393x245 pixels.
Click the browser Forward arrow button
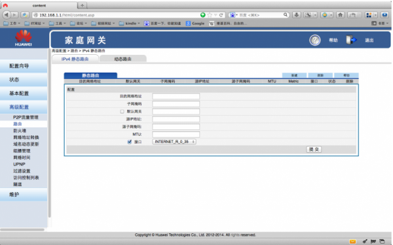click(x=14, y=15)
